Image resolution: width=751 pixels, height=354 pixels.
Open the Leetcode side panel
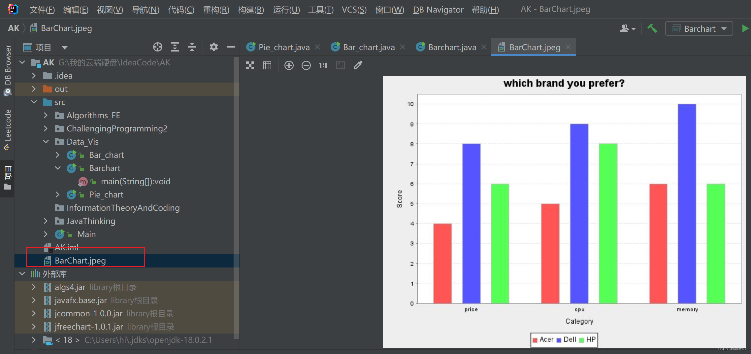pos(8,130)
